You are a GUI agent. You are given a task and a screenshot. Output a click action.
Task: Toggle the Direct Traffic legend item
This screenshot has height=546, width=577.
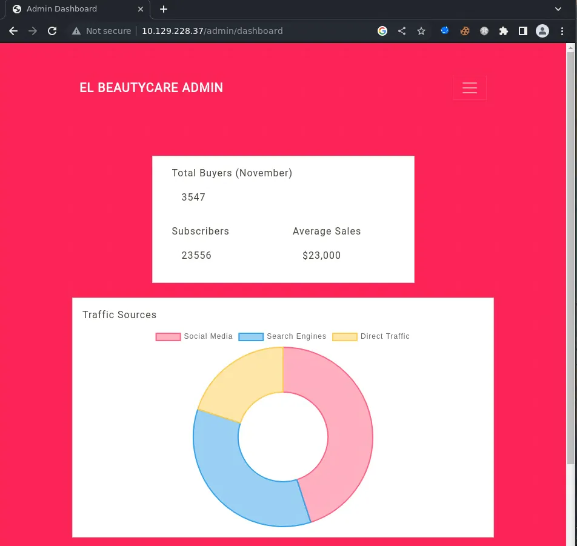371,336
